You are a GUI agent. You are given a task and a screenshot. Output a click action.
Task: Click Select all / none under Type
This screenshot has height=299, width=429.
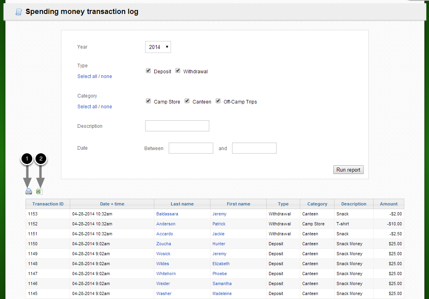pyautogui.click(x=94, y=76)
